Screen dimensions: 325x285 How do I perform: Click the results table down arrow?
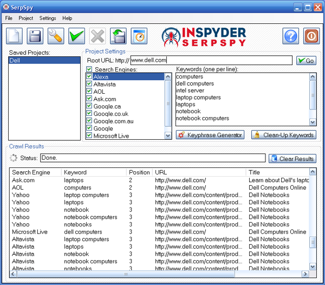point(313,267)
